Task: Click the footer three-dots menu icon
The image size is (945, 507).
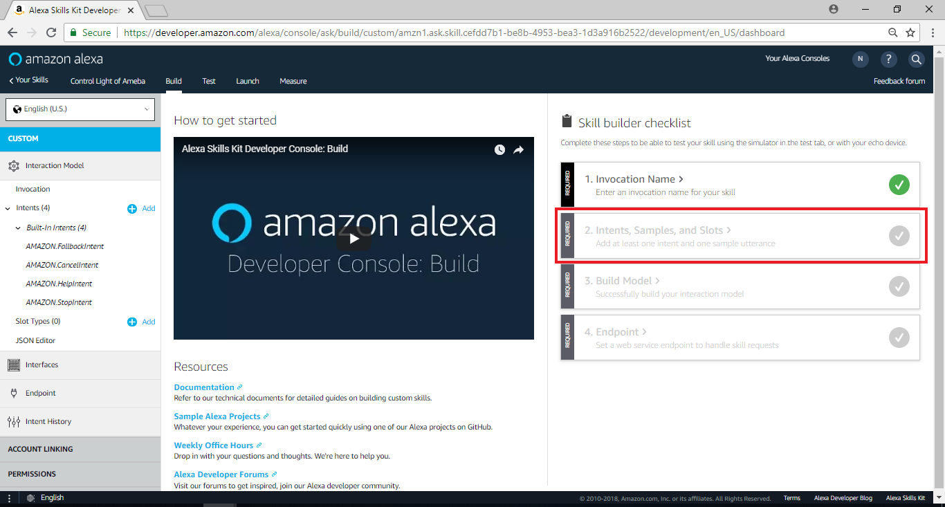Action: coord(9,498)
